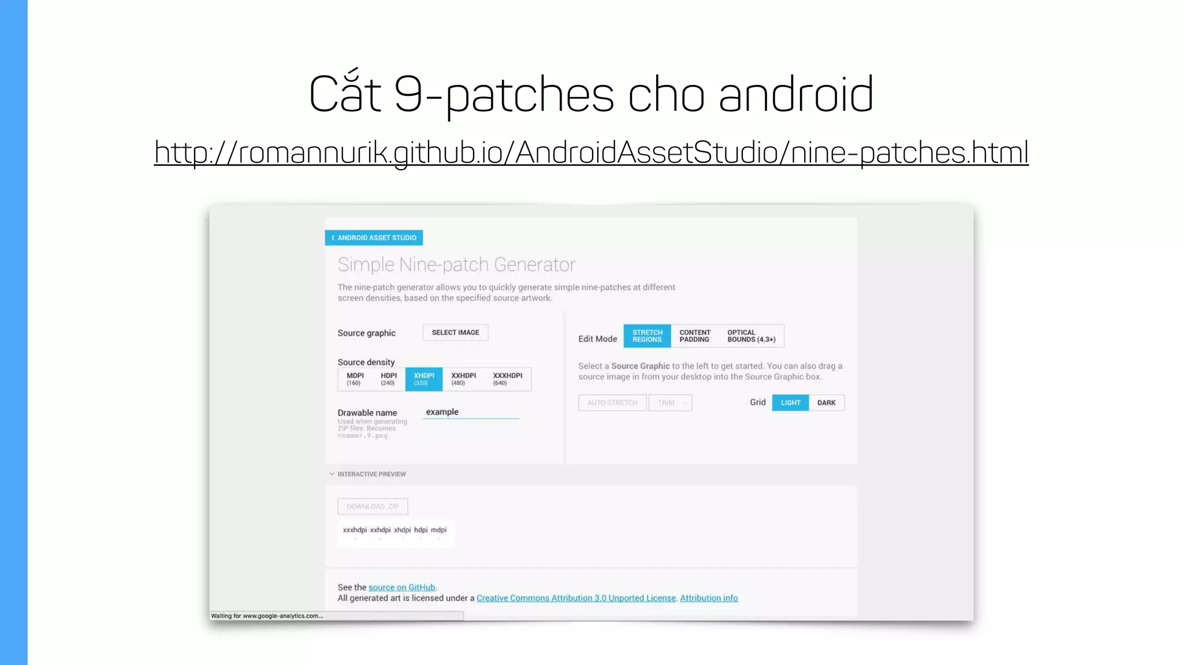Screen dimensions: 1183x665
Task: Click the Auto-Stretch button
Action: tap(612, 403)
